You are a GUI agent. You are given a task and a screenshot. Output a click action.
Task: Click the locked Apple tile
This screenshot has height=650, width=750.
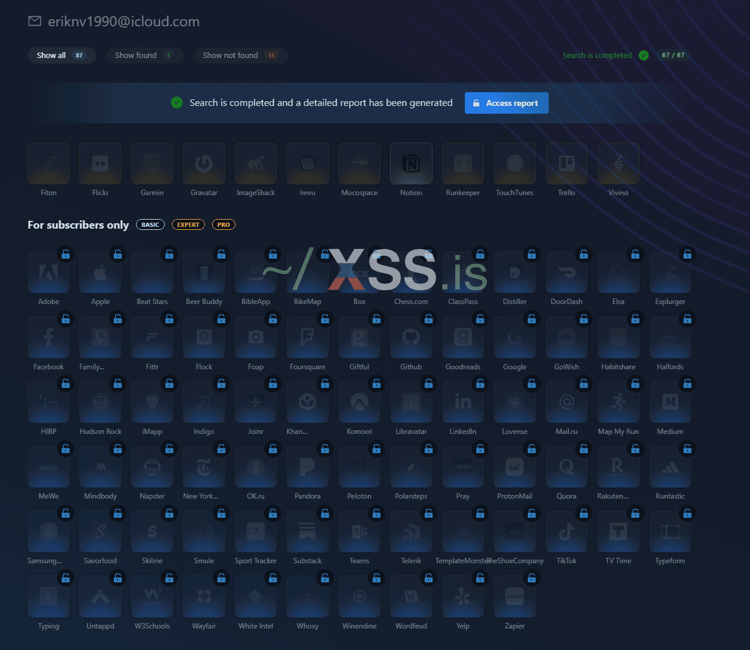100,272
